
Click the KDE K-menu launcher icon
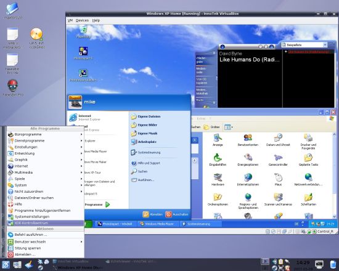tap(6, 264)
